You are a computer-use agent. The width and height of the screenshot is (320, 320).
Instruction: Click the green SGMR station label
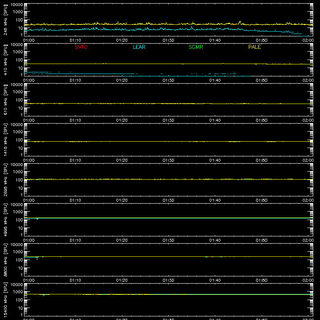(x=196, y=47)
